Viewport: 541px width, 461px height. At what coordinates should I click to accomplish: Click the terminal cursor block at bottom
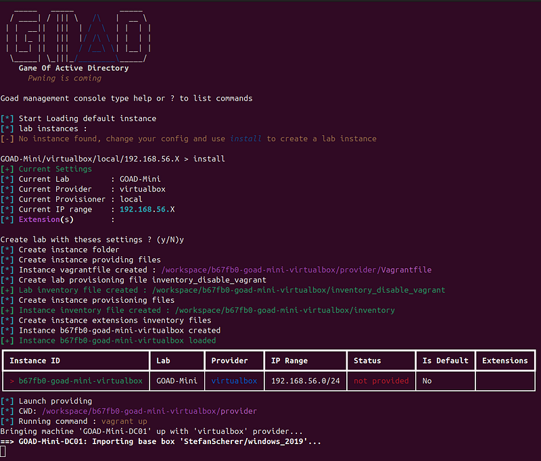coord(3,452)
